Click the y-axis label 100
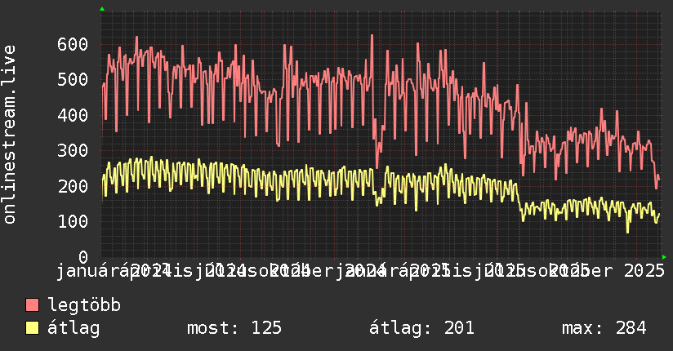The width and height of the screenshot is (673, 351). (73, 222)
